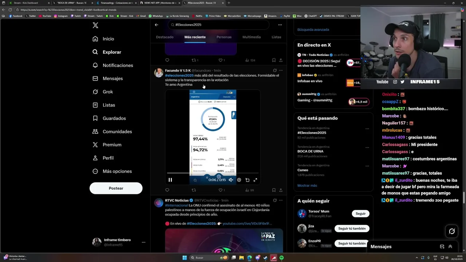Open options for Cuneo trend

coord(367,166)
